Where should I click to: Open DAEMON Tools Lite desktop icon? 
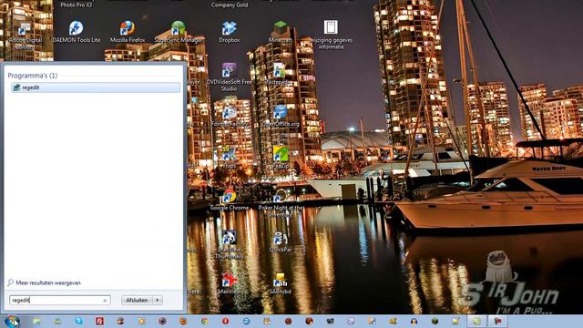(77, 32)
